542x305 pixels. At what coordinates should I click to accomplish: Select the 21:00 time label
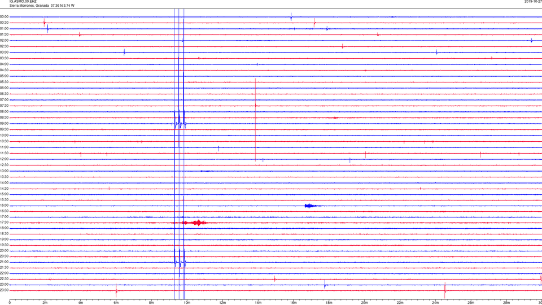4,262
